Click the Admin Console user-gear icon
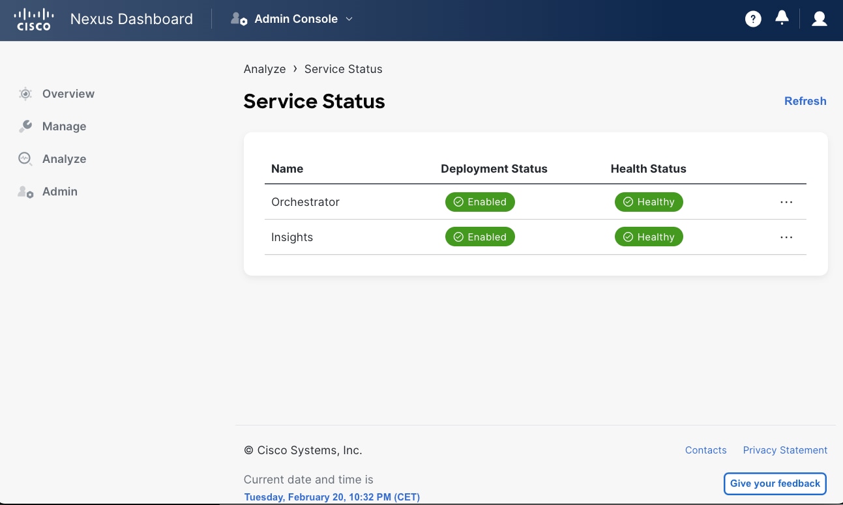Image resolution: width=843 pixels, height=505 pixels. pyautogui.click(x=239, y=19)
